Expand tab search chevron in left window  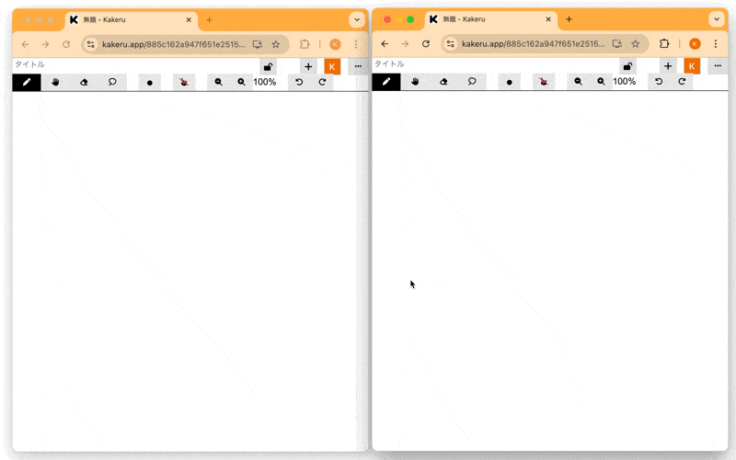click(357, 19)
